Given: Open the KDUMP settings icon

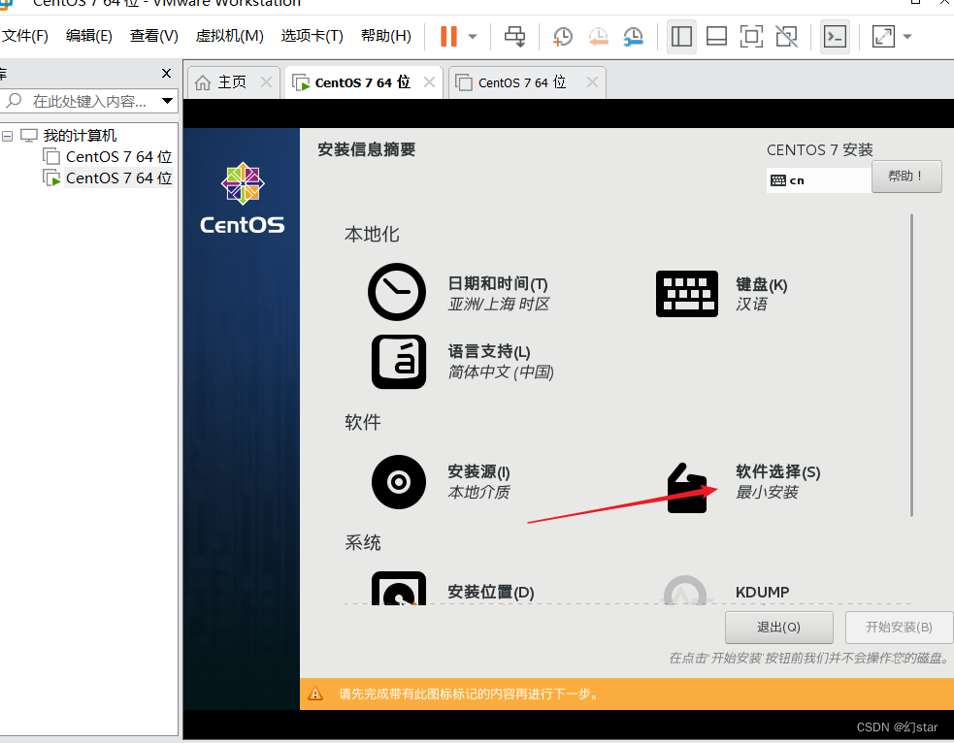Looking at the screenshot, I should (686, 590).
